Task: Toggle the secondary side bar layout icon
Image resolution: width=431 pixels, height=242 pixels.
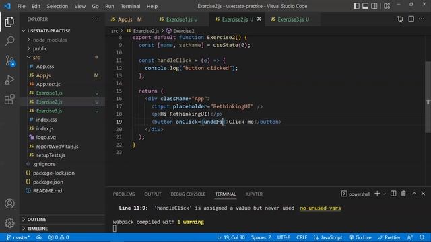Action: pos(374,6)
